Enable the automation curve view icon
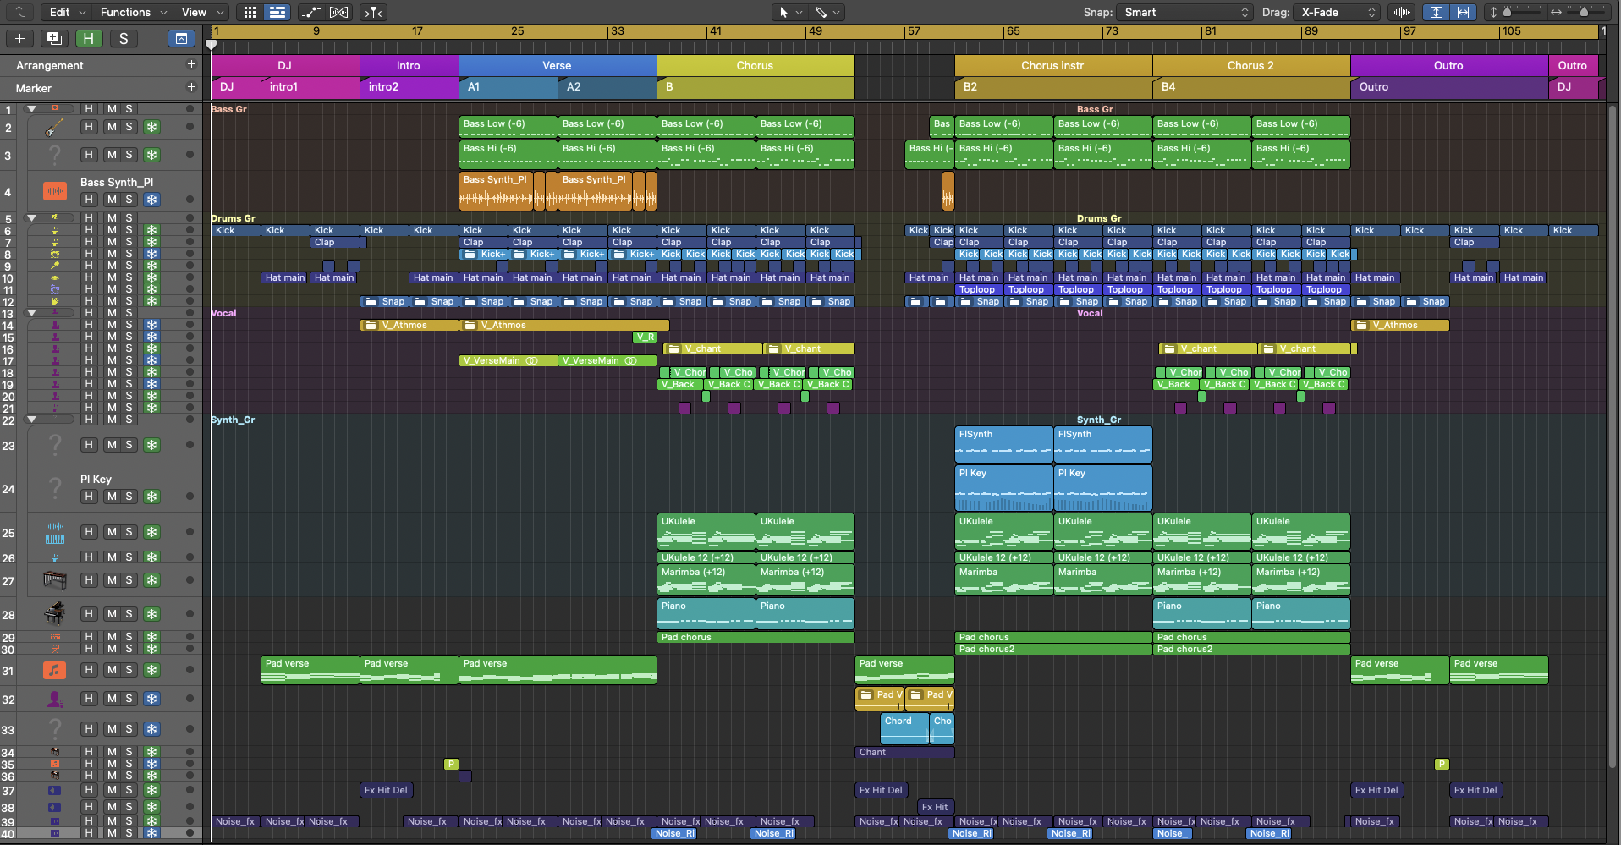Image resolution: width=1621 pixels, height=845 pixels. [310, 12]
